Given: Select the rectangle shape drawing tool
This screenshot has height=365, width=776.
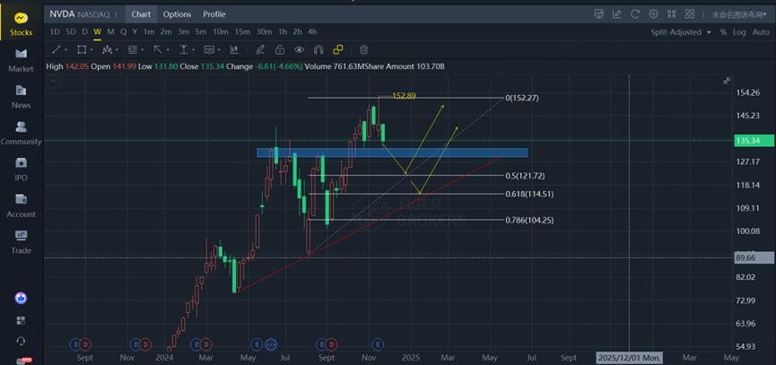Looking at the screenshot, I should click(82, 49).
